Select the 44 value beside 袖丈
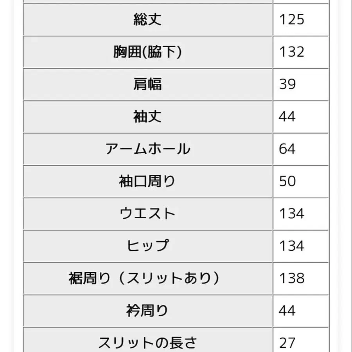Viewport: 352px width, 352px height. click(x=287, y=117)
